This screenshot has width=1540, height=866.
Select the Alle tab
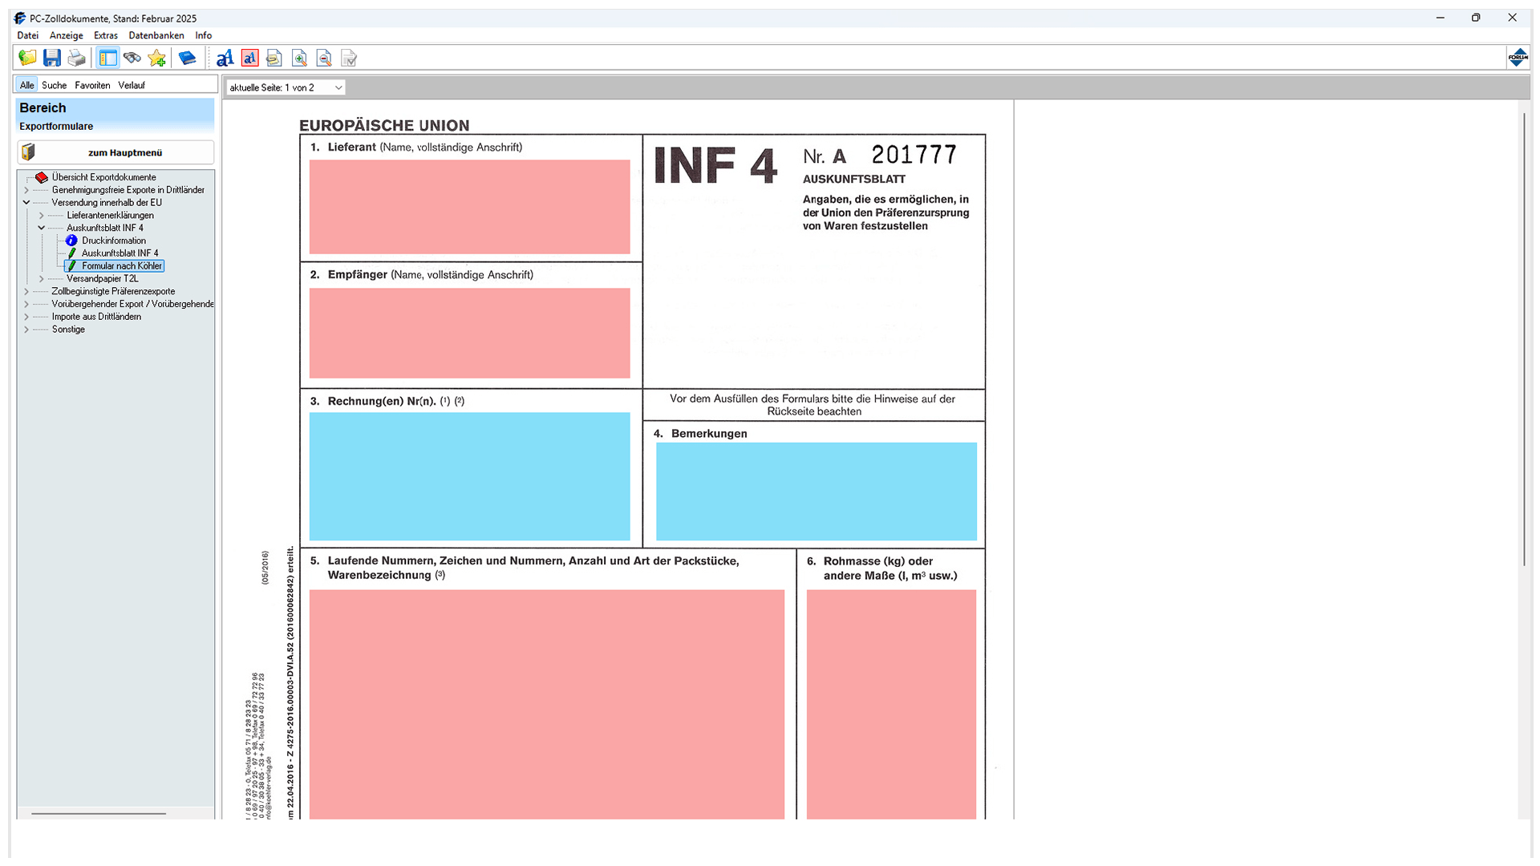point(26,85)
